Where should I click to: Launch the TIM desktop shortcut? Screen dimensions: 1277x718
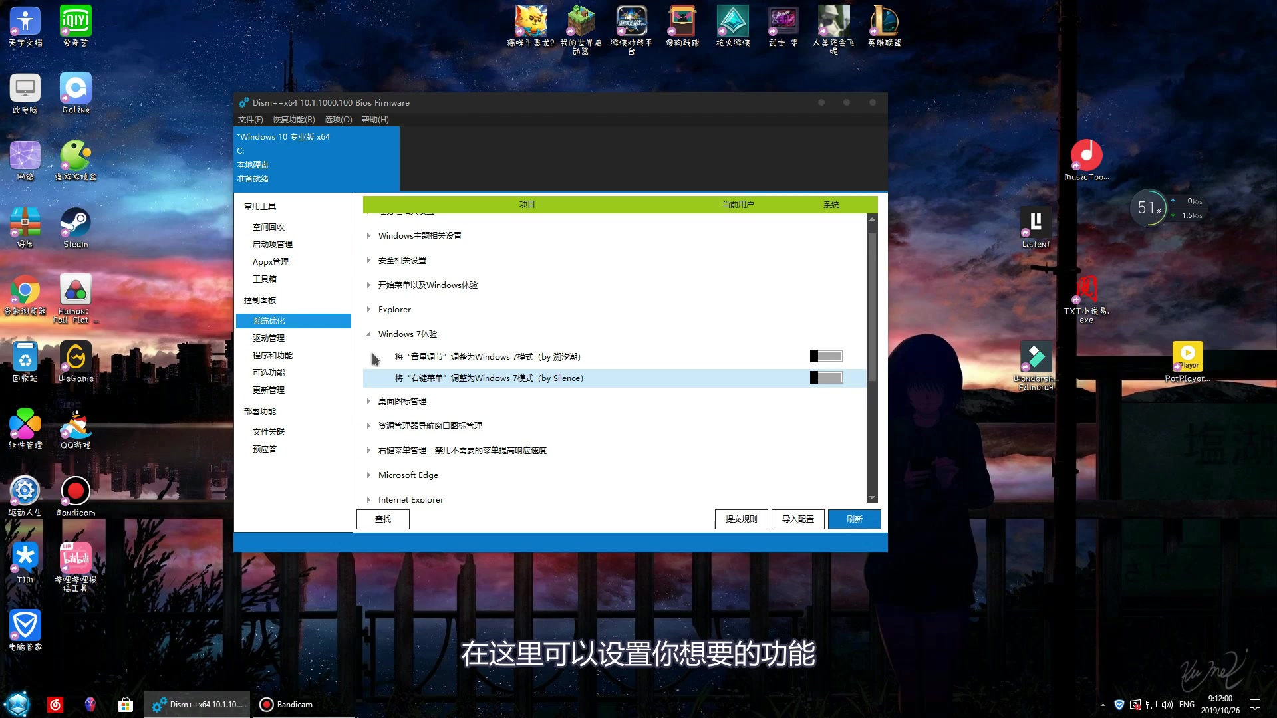pos(25,564)
